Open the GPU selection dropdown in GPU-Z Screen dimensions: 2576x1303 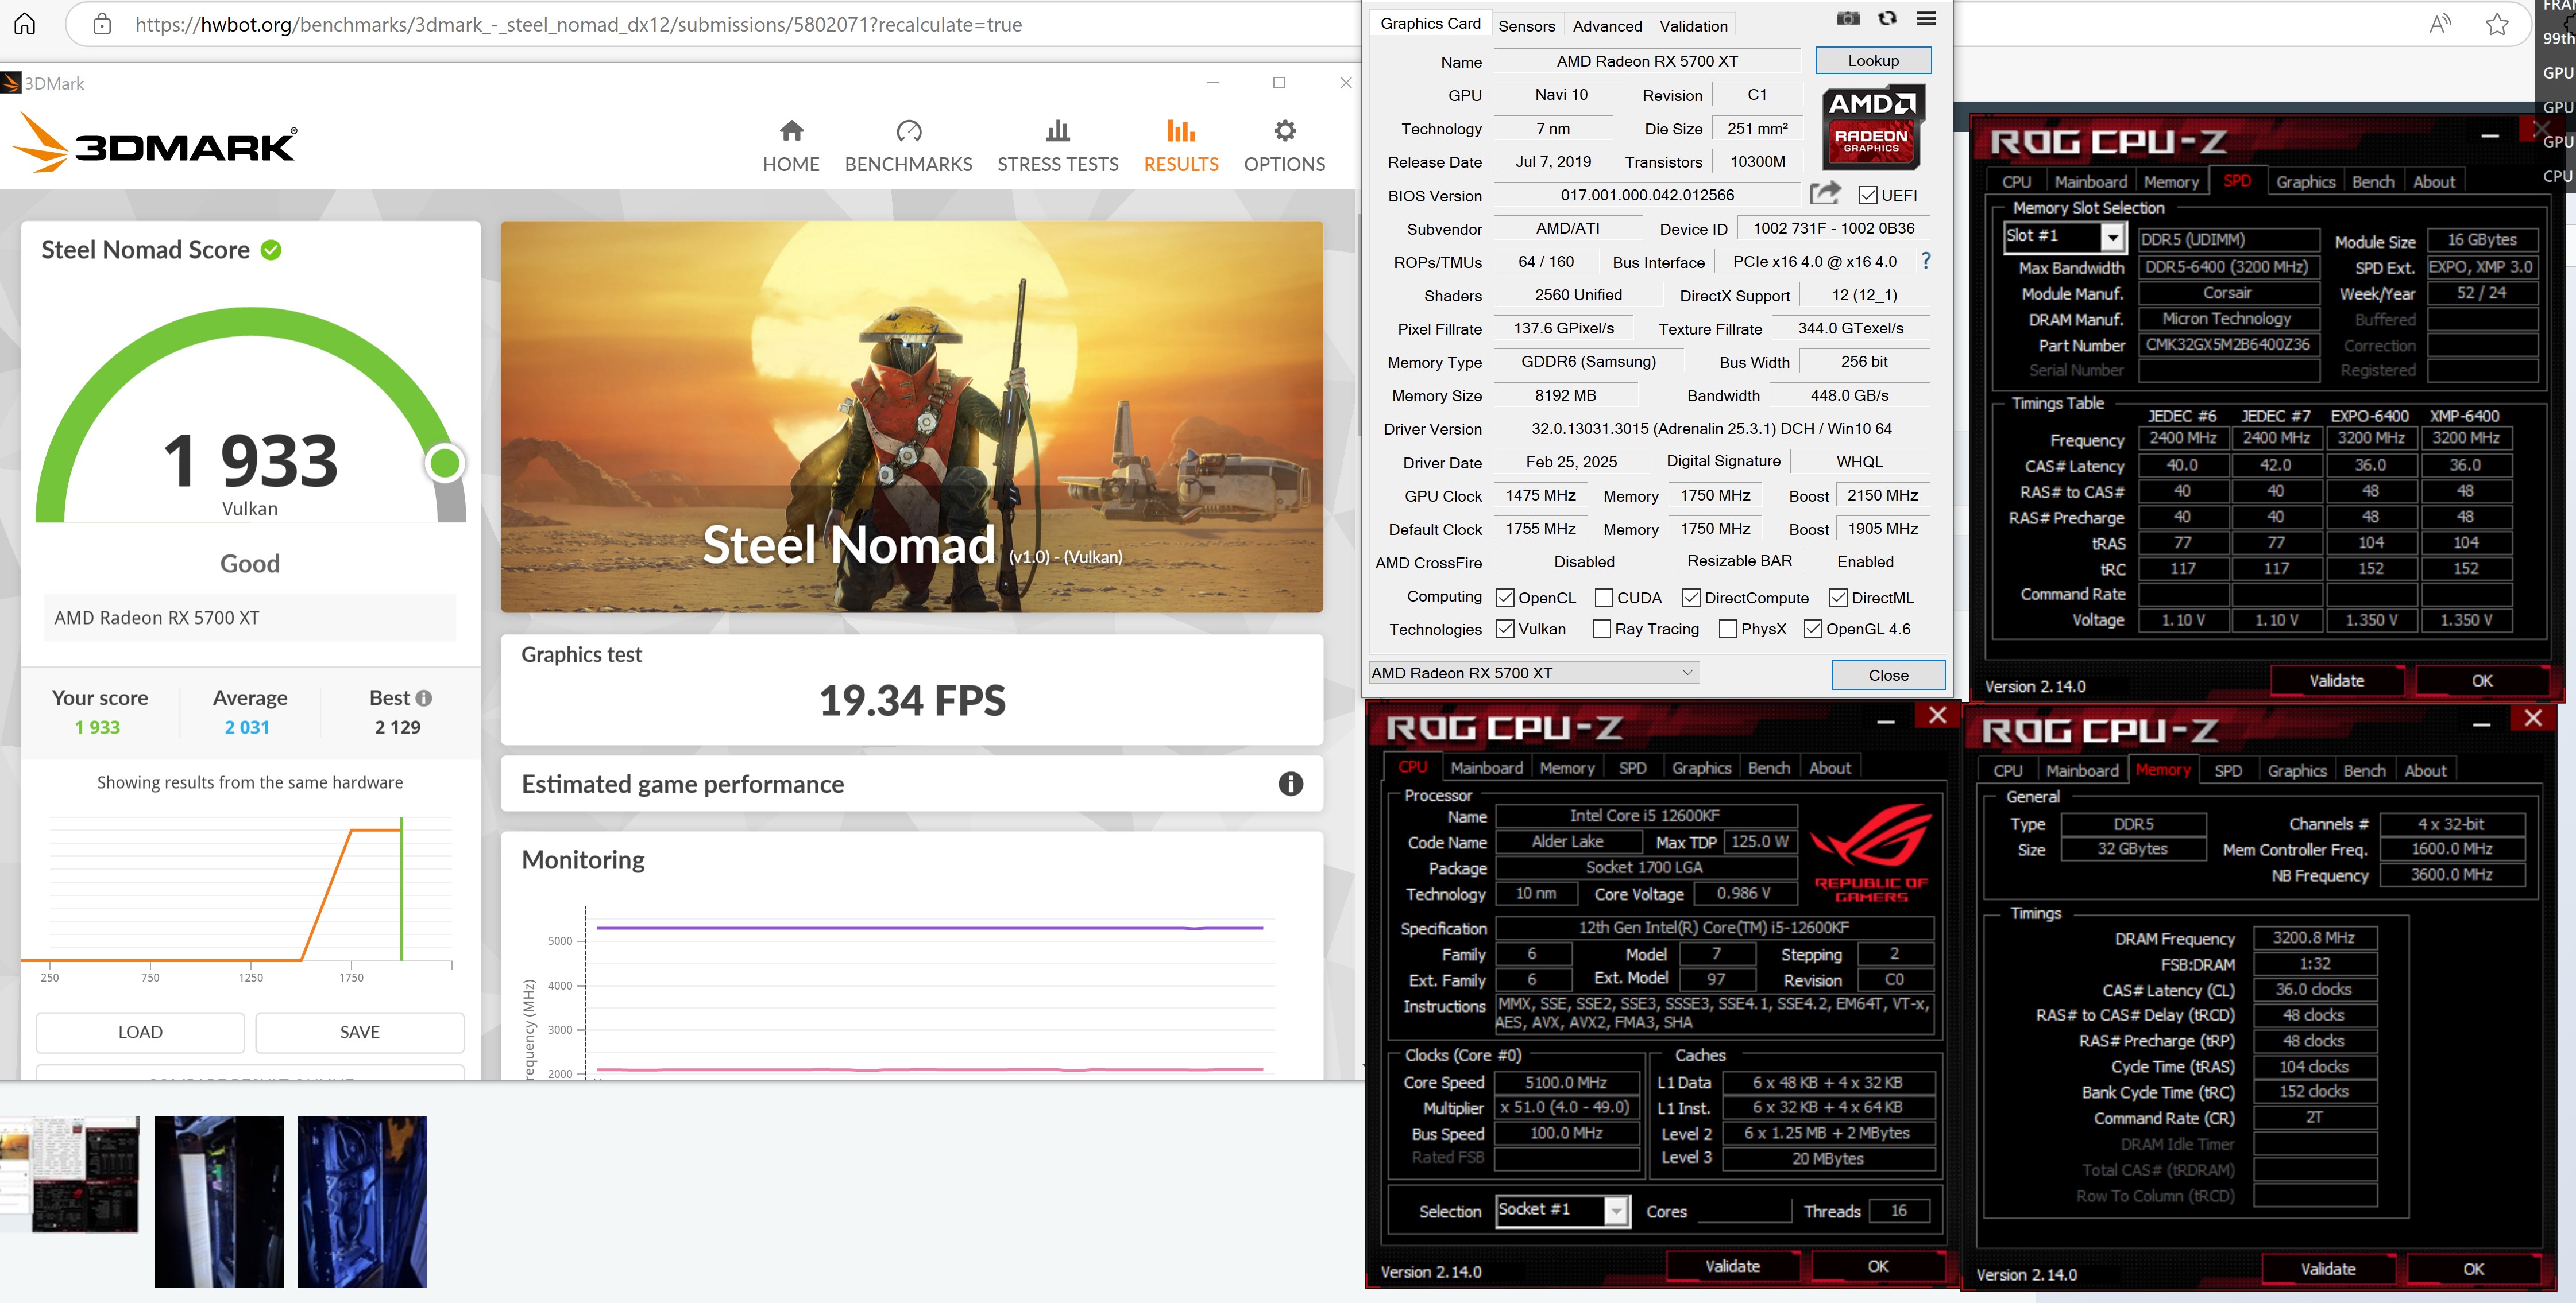[x=1533, y=673]
